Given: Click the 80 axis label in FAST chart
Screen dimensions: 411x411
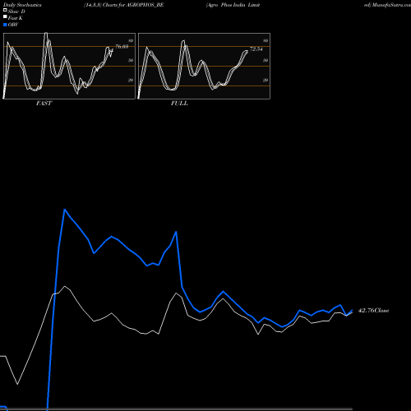Looking at the screenshot, I should pyautogui.click(x=131, y=40).
